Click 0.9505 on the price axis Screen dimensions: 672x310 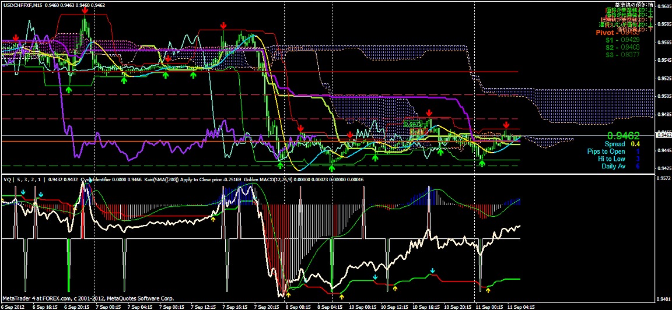click(x=663, y=96)
